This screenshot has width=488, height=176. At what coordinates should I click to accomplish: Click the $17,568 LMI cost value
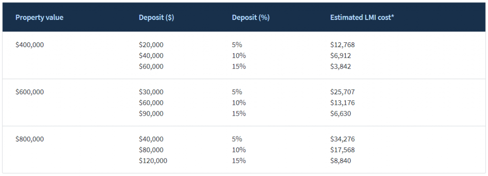342,150
